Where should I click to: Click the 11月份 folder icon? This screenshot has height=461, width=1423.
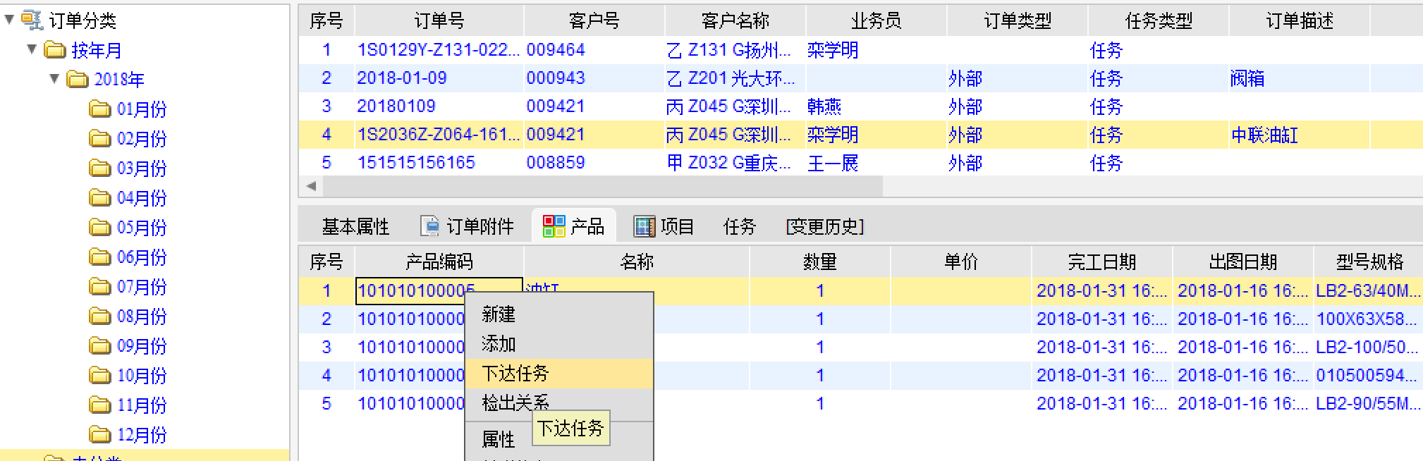coord(100,405)
